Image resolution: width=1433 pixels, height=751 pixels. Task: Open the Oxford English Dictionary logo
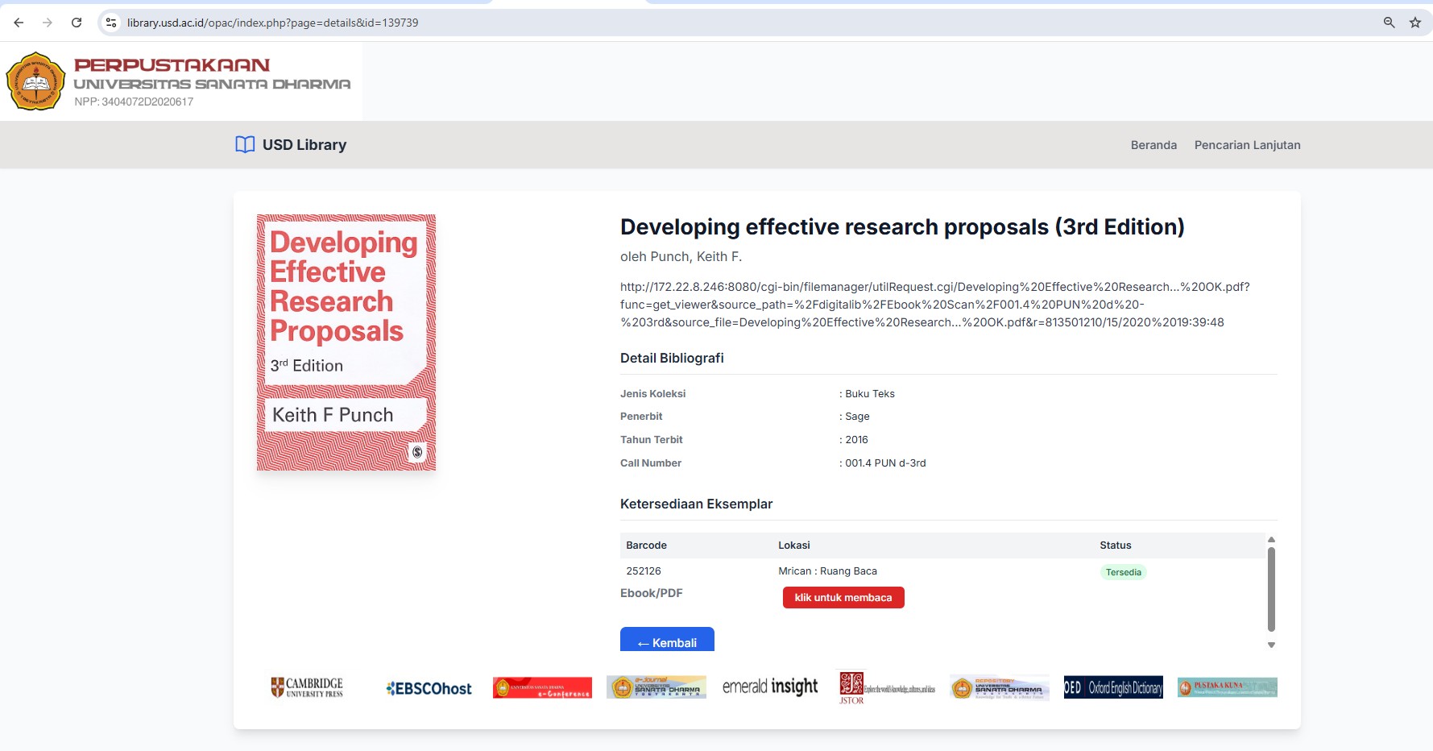[1113, 687]
